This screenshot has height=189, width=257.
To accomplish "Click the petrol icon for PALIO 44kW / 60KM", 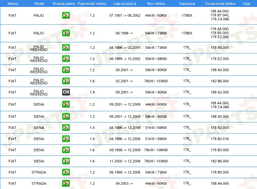I will tap(66, 15).
